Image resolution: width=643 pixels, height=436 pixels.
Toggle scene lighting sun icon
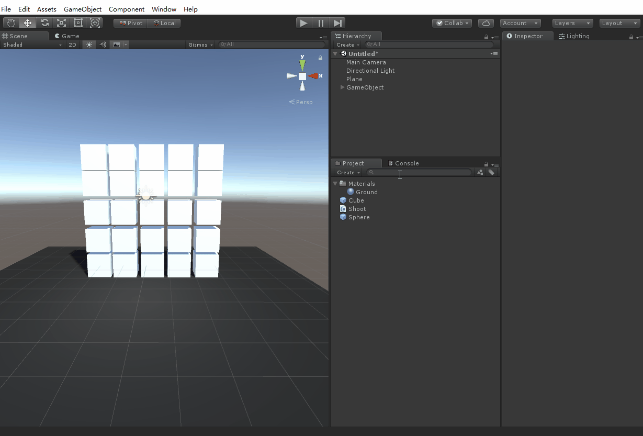pyautogui.click(x=89, y=45)
